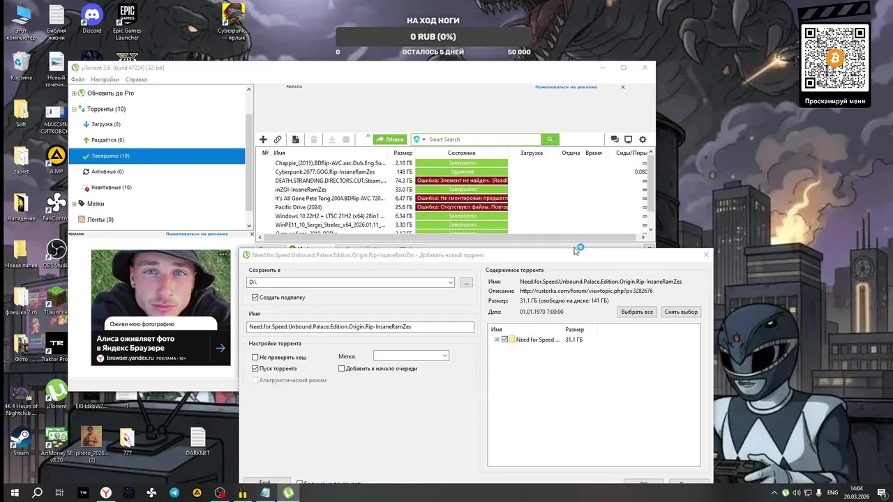Click the chat bubbles icon in toolbar
The image size is (893, 502).
point(615,139)
